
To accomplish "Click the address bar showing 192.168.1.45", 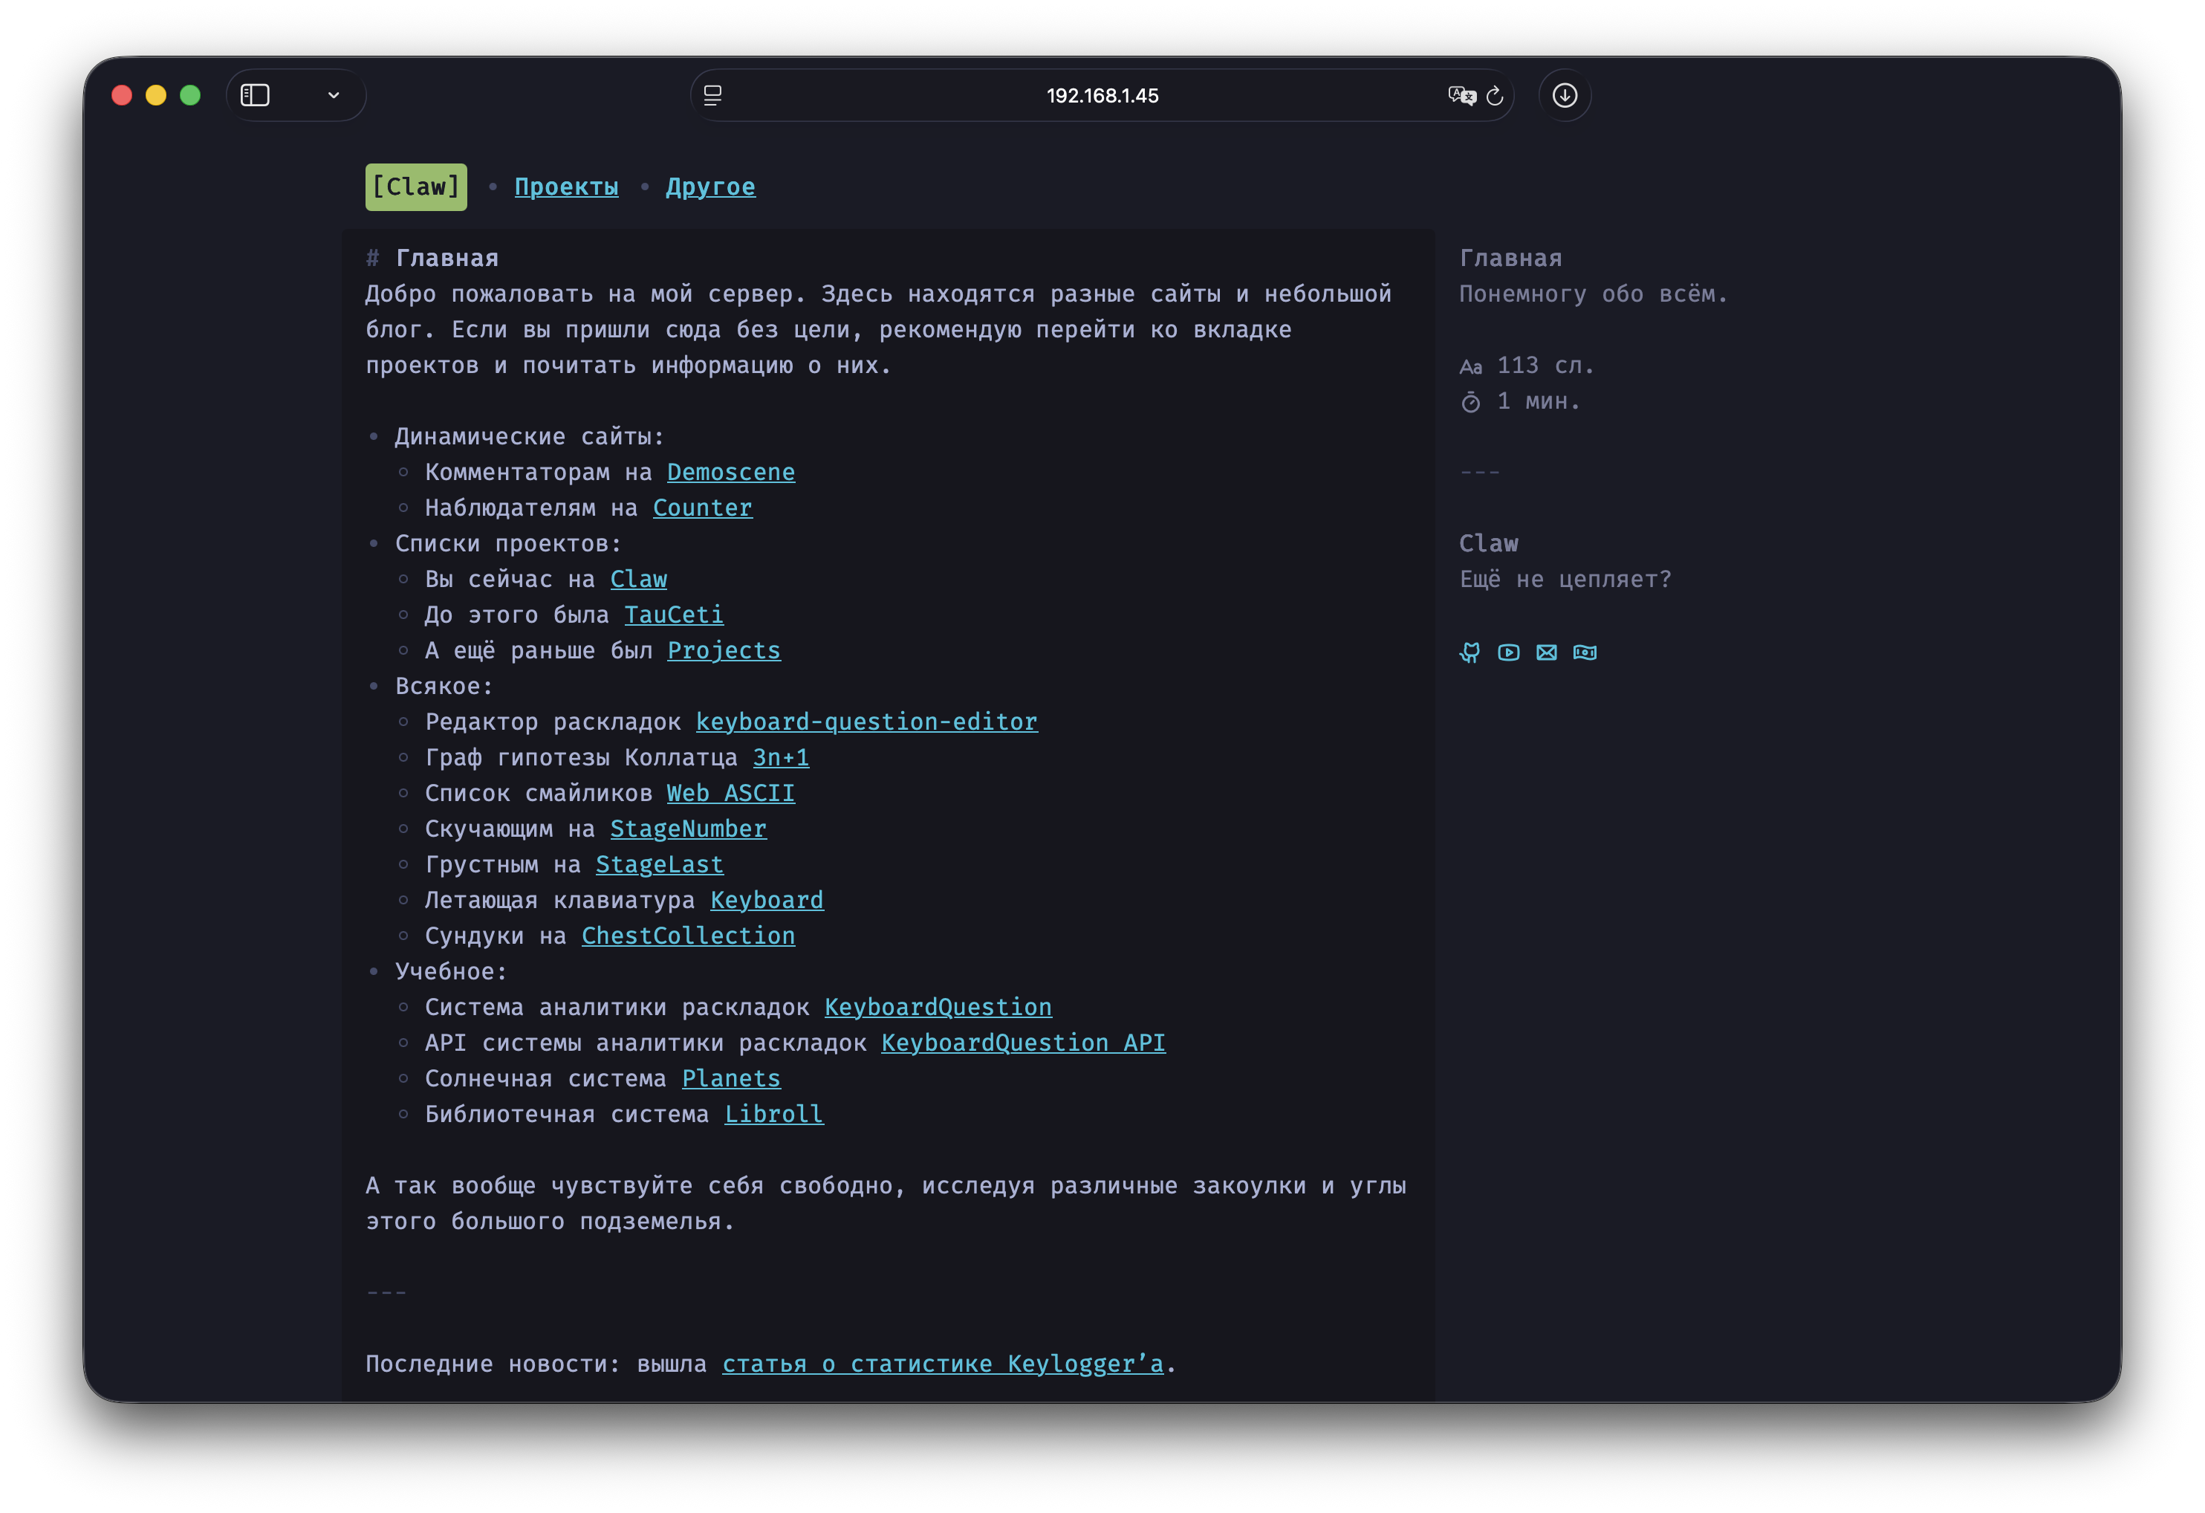I will pos(1102,95).
